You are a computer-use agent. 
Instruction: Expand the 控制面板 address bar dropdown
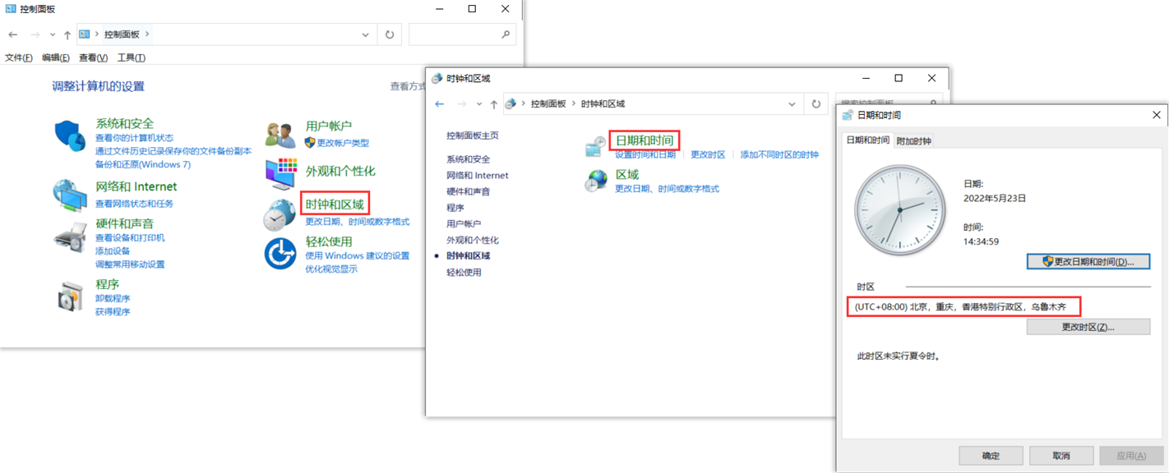365,34
